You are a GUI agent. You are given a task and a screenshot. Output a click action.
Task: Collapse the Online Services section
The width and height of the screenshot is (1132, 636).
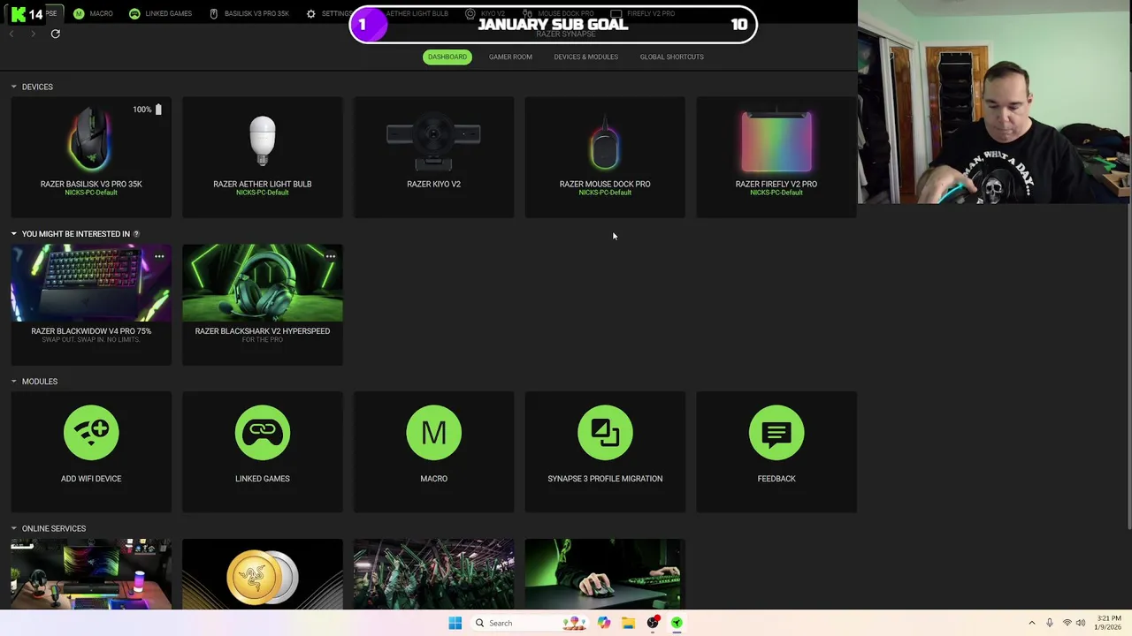tap(13, 528)
